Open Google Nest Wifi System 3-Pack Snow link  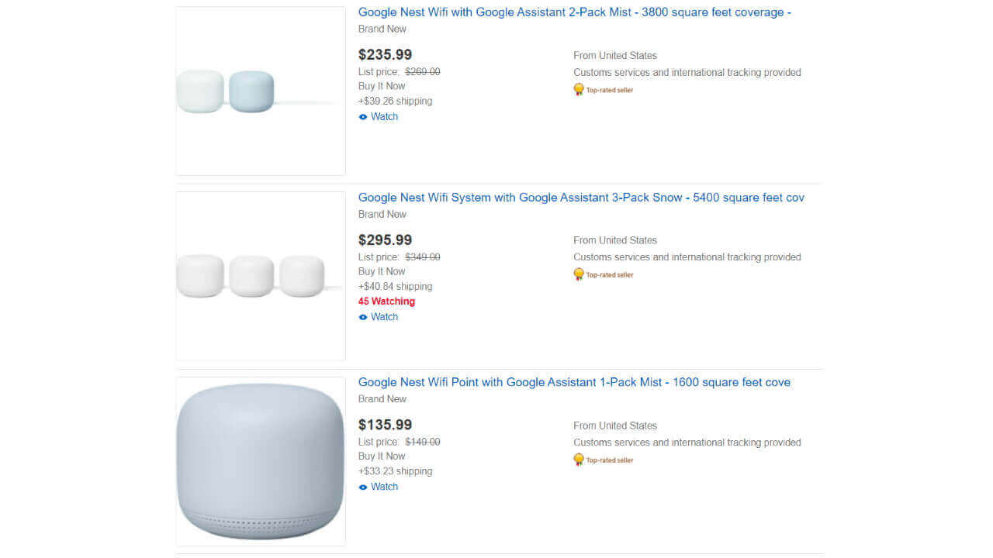[x=581, y=198]
